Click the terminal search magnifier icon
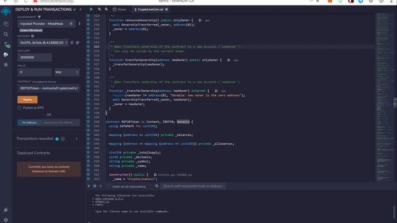Screen dimensions: 397x223 click(x=156, y=186)
